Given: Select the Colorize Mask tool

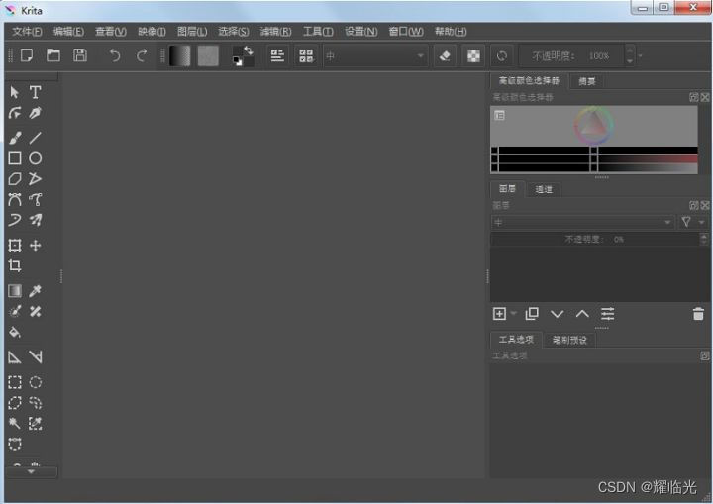Looking at the screenshot, I should [15, 311].
